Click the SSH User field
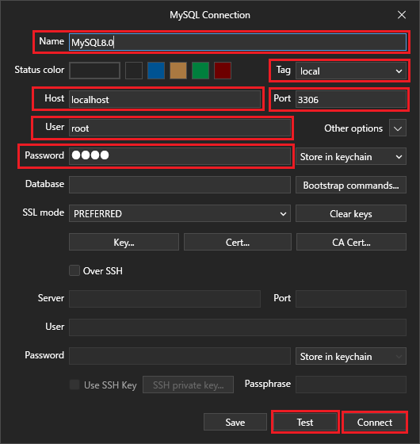This screenshot has height=444, width=420. click(x=238, y=327)
